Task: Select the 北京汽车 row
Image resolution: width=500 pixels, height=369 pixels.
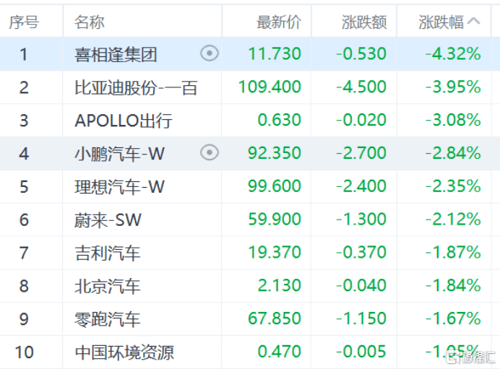Action: (x=108, y=286)
